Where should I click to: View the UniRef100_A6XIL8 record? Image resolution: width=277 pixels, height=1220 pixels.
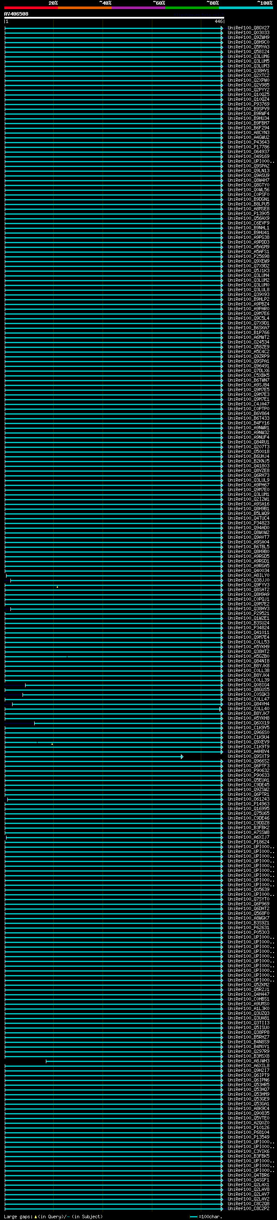pos(248,1066)
